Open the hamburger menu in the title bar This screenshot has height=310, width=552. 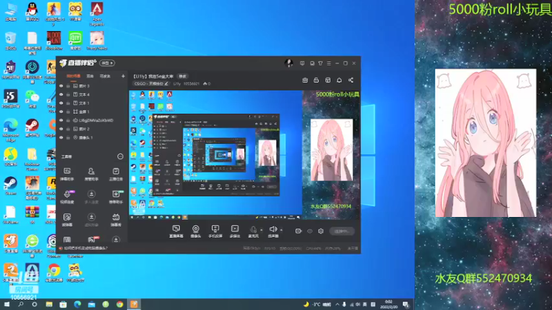[329, 63]
